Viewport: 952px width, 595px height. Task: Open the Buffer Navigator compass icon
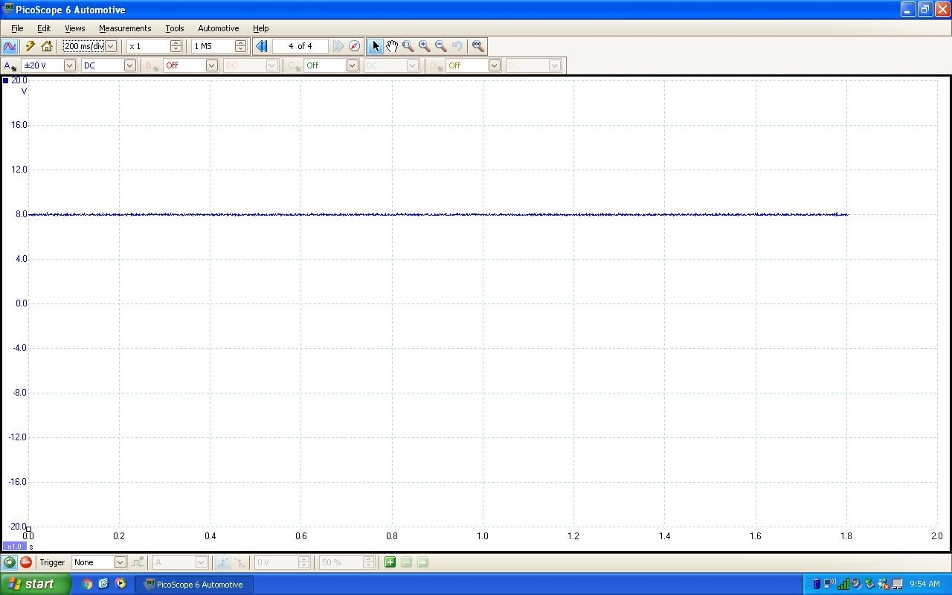(x=355, y=46)
